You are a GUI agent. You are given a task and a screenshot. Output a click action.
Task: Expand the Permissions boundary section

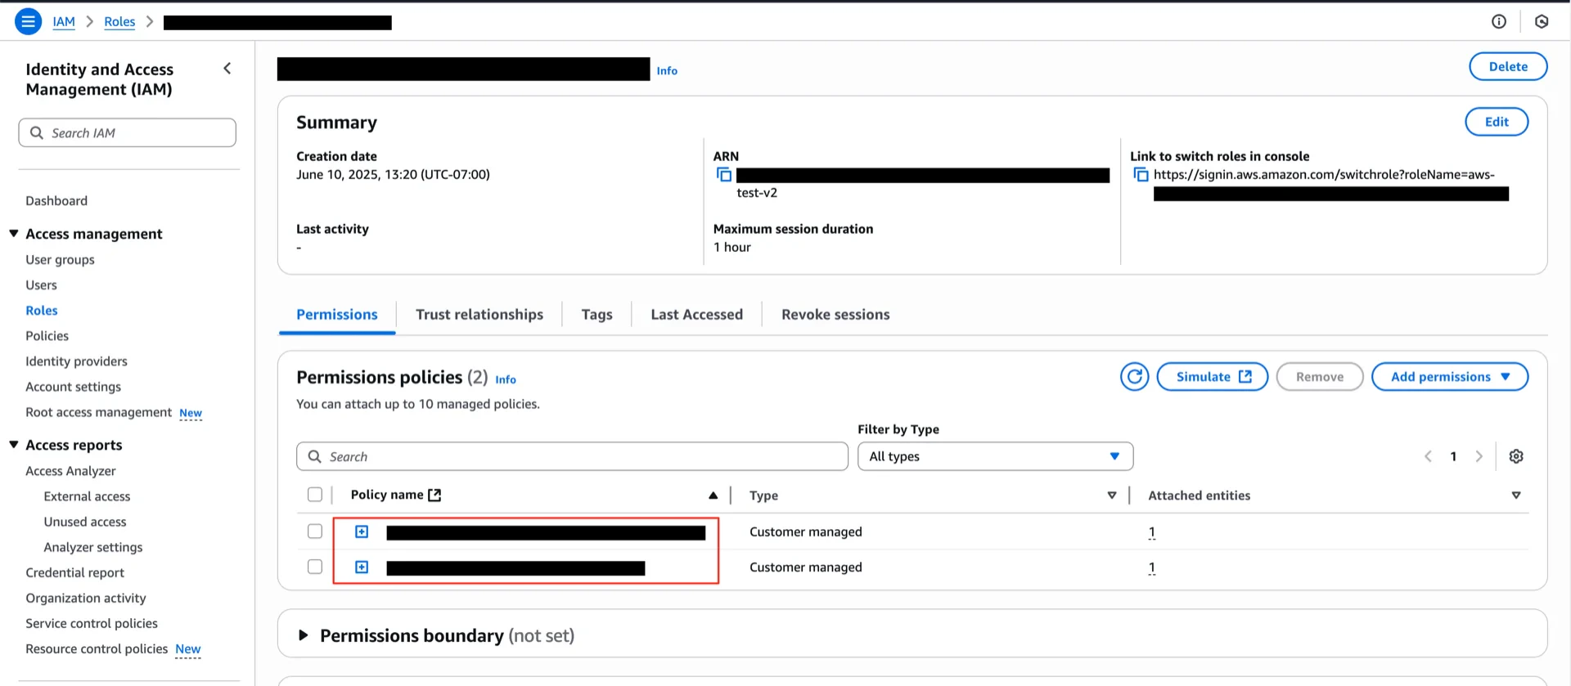point(303,635)
